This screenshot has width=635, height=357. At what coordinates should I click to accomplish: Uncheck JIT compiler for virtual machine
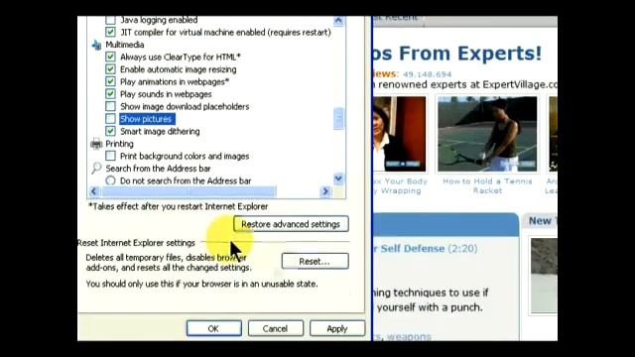point(110,32)
